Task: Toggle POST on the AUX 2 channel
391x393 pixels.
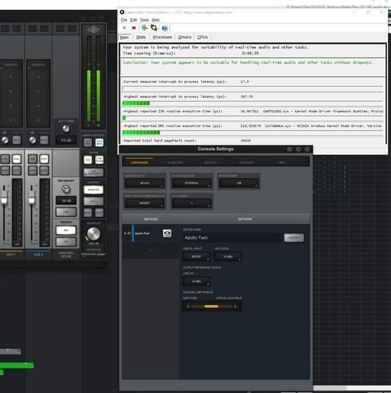Action: 44,159
